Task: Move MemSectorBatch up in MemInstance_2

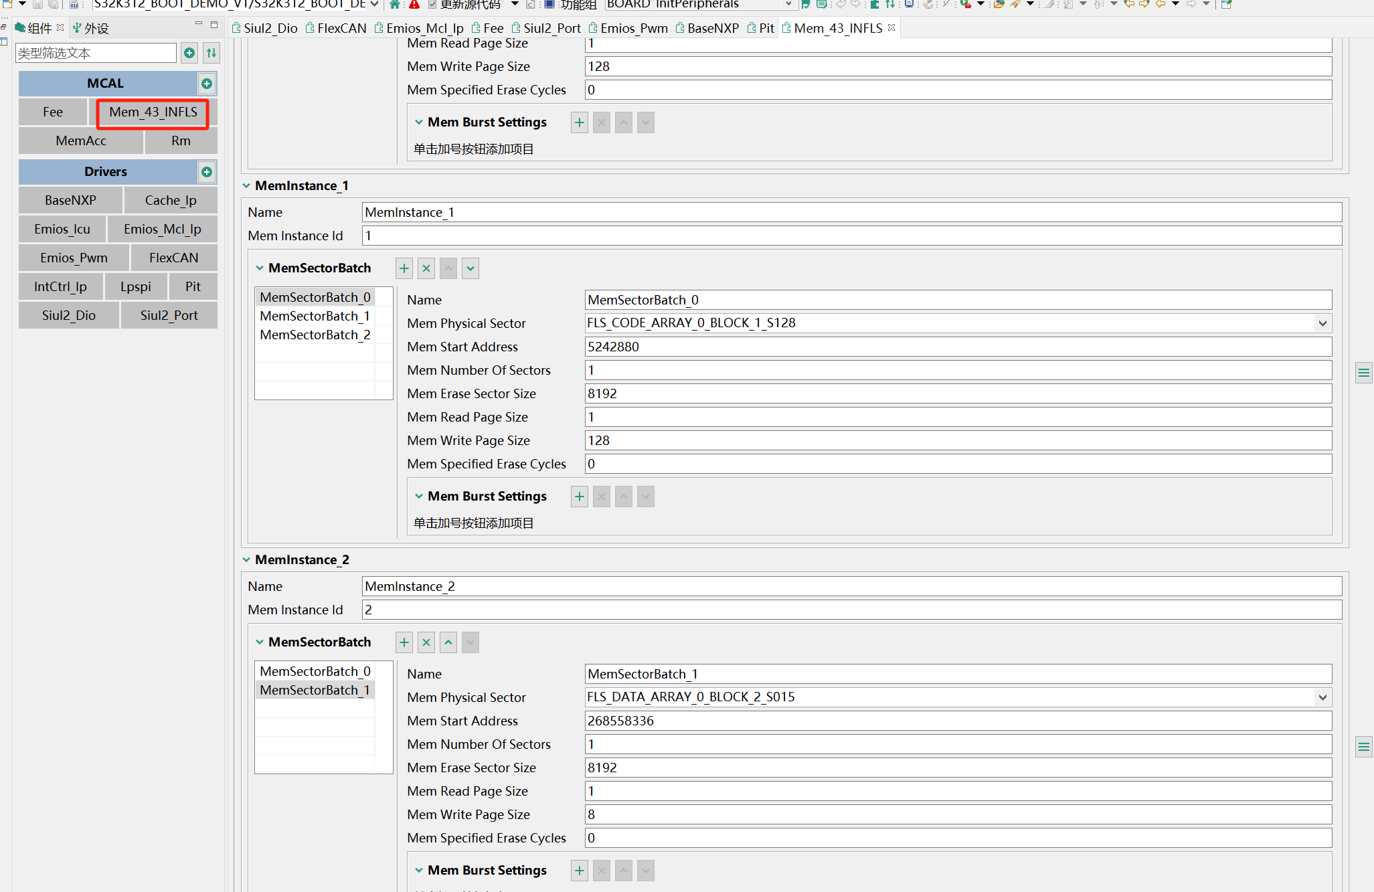Action: click(x=448, y=642)
